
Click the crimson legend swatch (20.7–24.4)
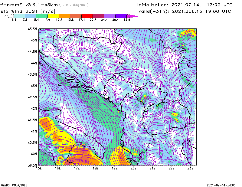98,16
